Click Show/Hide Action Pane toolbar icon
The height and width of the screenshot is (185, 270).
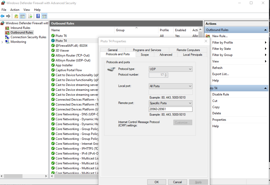click(44, 16)
